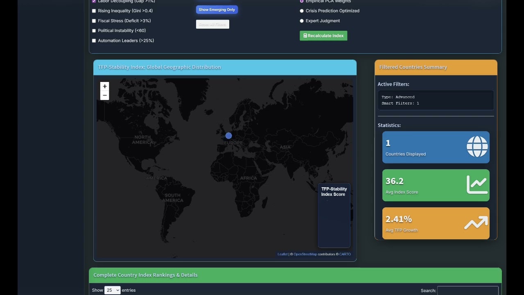Open the OpenStreetMap link
Viewport: 524px width, 295px height.
(305, 254)
